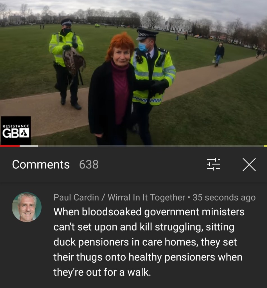Open Paul Cardin / Wirral In It Together channel
The height and width of the screenshot is (288, 267).
tap(119, 197)
